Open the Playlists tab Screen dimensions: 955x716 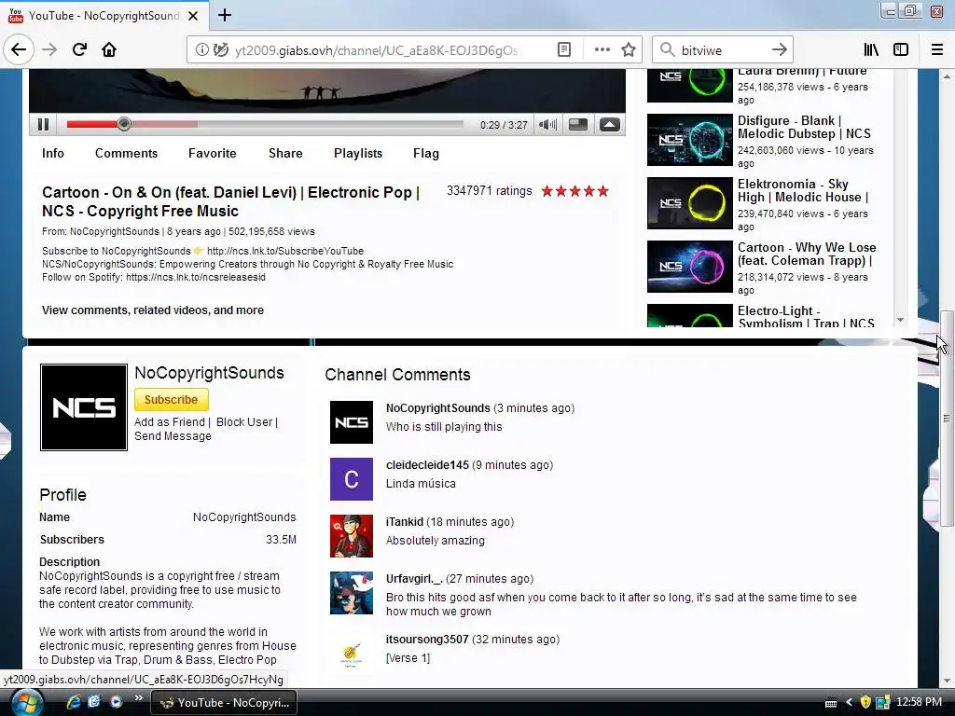358,154
